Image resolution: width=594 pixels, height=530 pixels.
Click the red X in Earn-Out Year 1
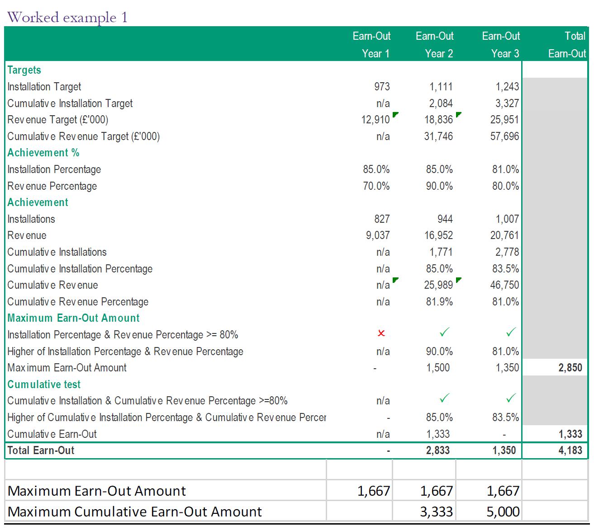pos(381,333)
